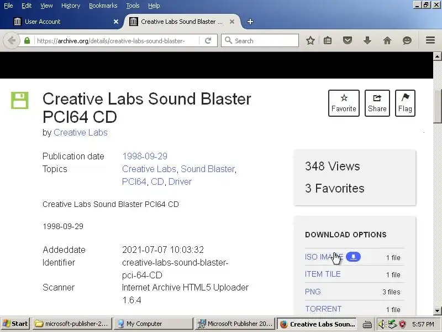
Task: Flag this item with Flag button
Action: coord(405,103)
